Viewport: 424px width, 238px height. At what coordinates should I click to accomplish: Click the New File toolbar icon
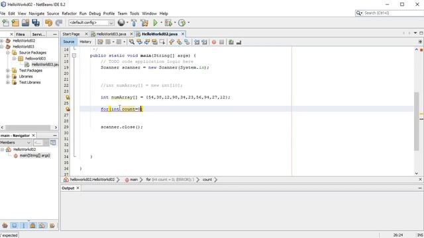[5, 22]
